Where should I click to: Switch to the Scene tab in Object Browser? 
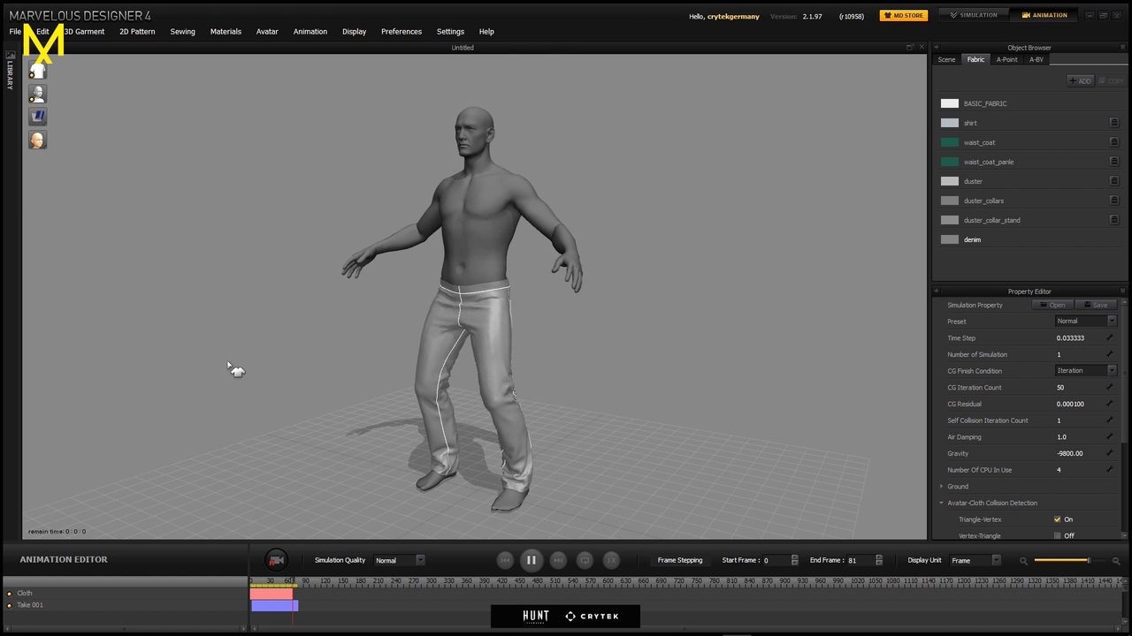[946, 59]
